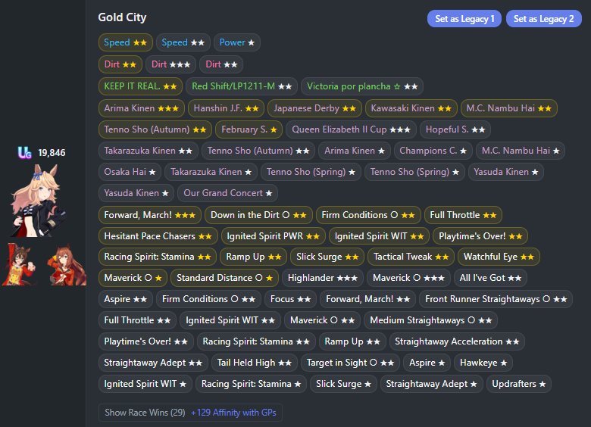Viewport: 591px width, 427px height.
Task: Click Set as Legacy 1 button
Action: tap(464, 19)
